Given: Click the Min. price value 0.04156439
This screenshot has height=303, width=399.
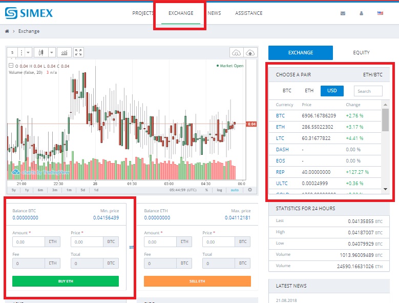Looking at the screenshot, I should 106,218.
